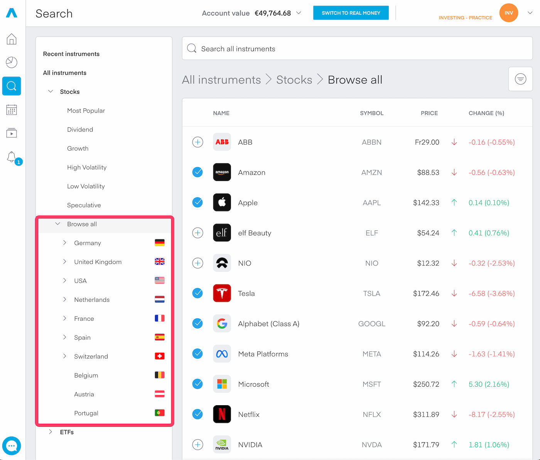The image size is (540, 460).
Task: Select Dividend stocks category
Action: [x=80, y=129]
